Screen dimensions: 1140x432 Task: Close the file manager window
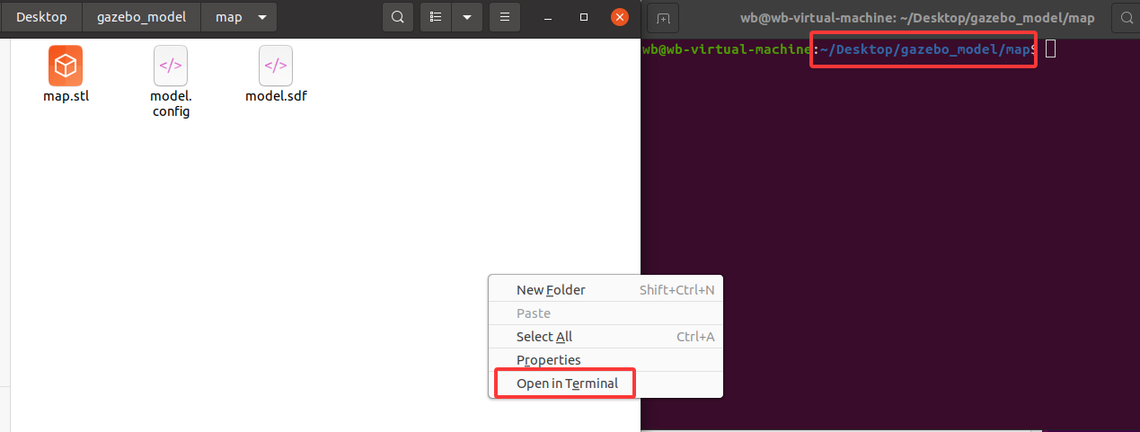(x=619, y=17)
